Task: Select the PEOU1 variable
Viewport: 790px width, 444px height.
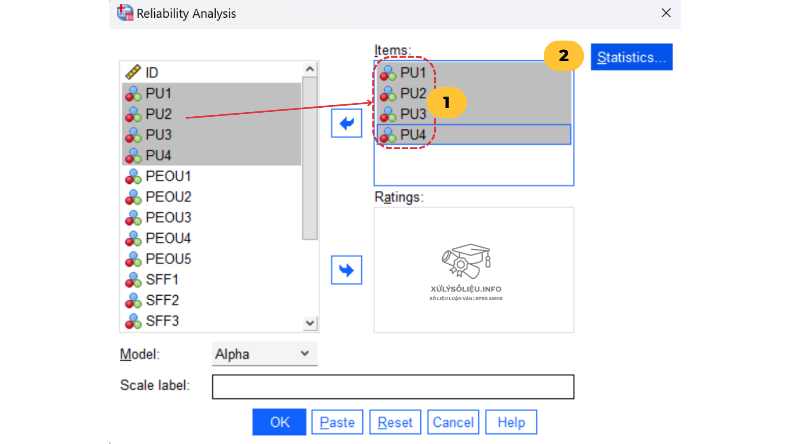Action: click(211, 176)
